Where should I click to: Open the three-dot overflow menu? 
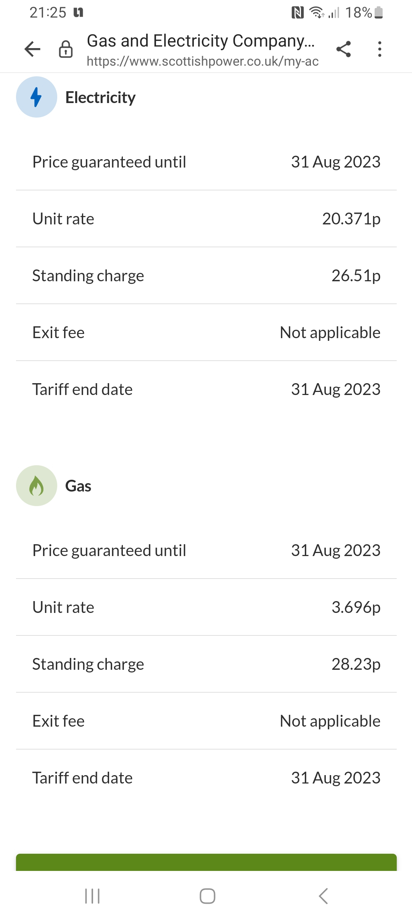pyautogui.click(x=379, y=49)
